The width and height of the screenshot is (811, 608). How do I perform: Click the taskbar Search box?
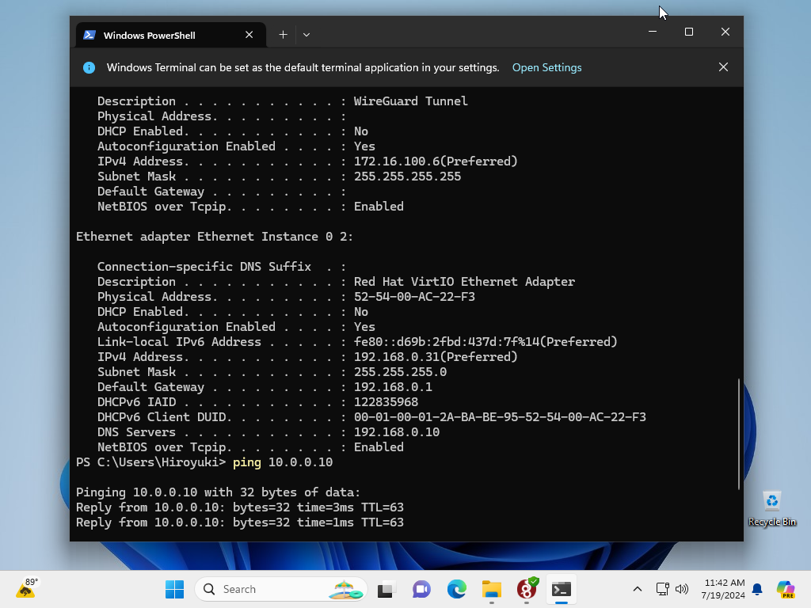tap(281, 589)
